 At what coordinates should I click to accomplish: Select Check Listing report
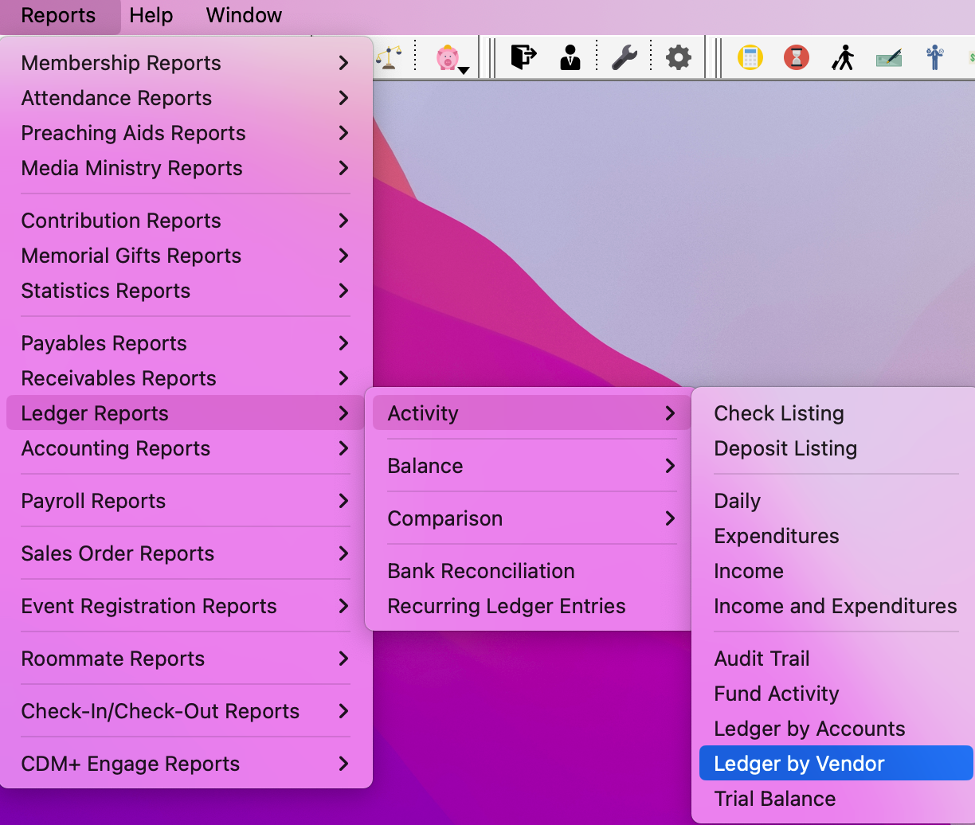[x=779, y=413]
